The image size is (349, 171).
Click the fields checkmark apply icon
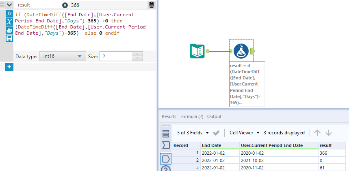click(x=216, y=133)
